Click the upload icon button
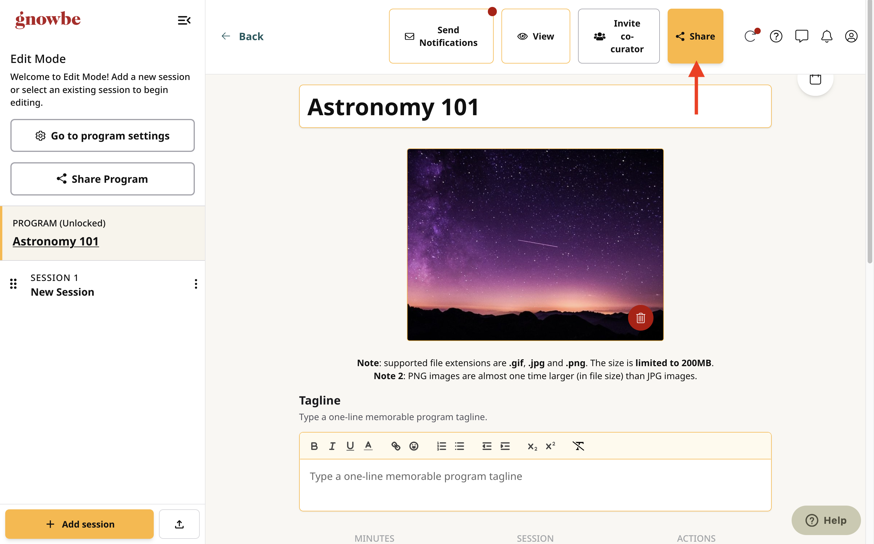 pos(179,524)
